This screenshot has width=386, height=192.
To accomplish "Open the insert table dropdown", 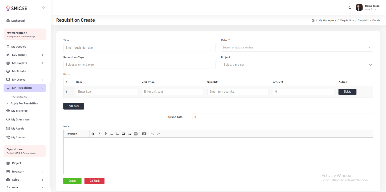I will pyautogui.click(x=137, y=134).
